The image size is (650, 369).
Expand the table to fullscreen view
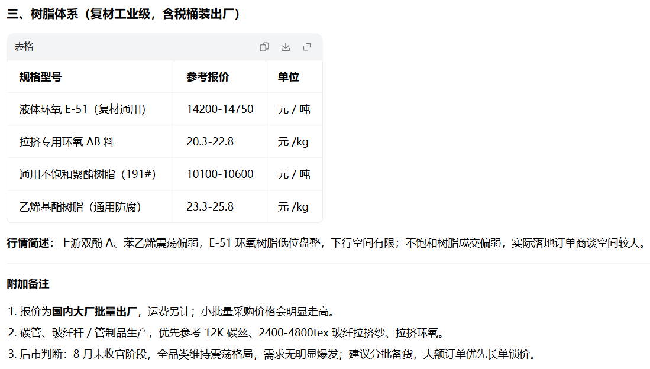point(307,47)
